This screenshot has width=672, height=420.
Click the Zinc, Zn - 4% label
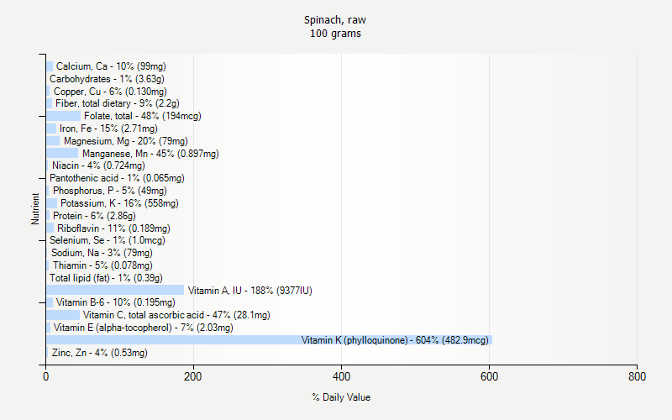pos(99,353)
